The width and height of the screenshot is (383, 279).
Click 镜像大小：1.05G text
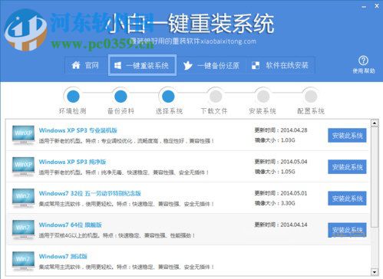[275, 172]
